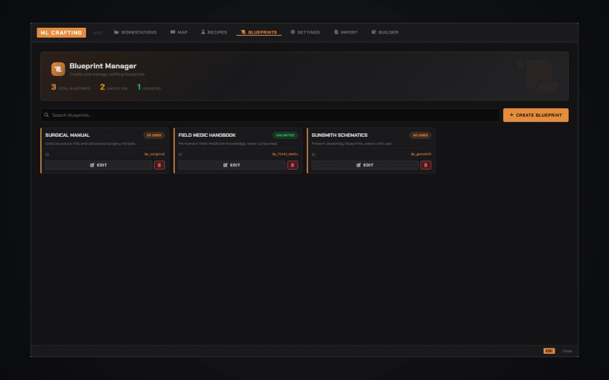Click the bp_gunsmith ID text

pos(421,155)
